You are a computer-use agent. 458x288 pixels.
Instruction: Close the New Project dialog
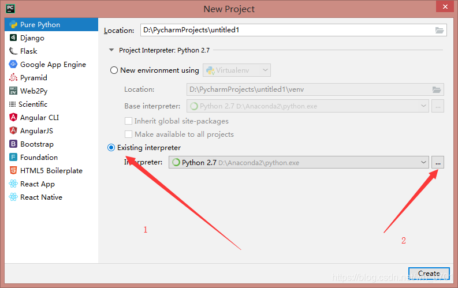pyautogui.click(x=445, y=6)
